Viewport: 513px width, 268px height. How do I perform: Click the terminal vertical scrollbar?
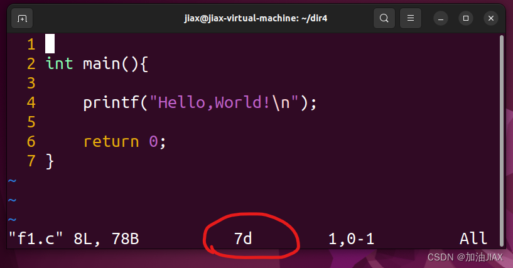click(502, 141)
